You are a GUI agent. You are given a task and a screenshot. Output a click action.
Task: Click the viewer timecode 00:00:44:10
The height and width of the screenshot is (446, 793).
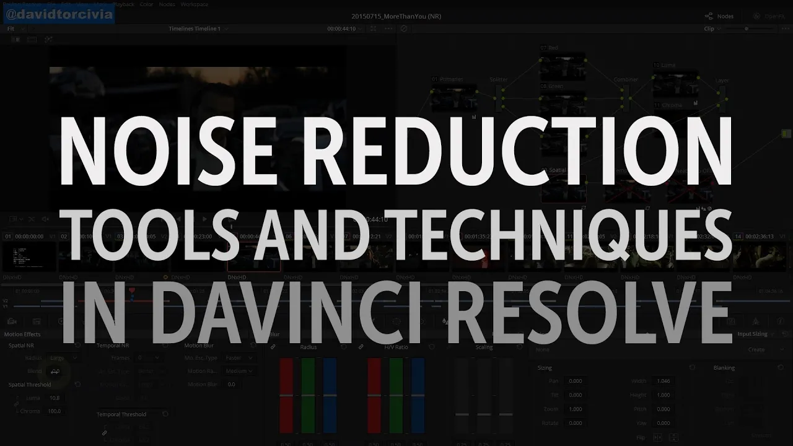[x=341, y=28]
